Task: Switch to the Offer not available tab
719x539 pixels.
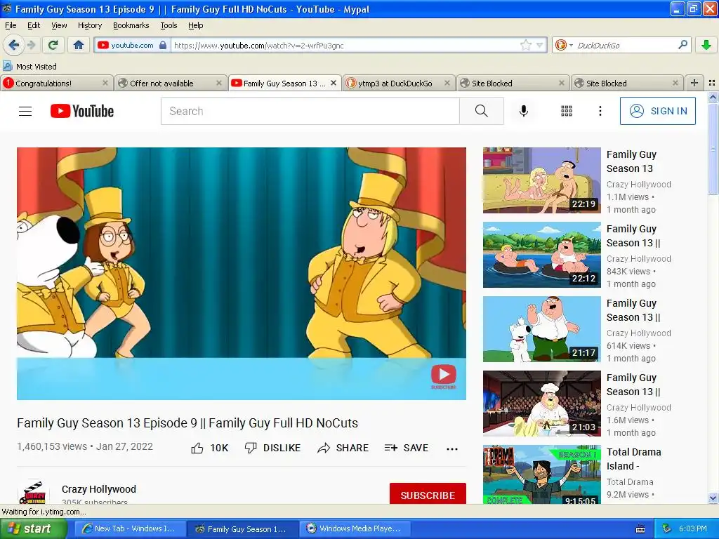Action: click(x=170, y=84)
